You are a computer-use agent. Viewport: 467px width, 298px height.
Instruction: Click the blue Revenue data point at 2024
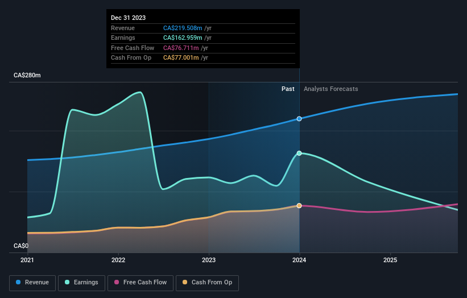(299, 119)
